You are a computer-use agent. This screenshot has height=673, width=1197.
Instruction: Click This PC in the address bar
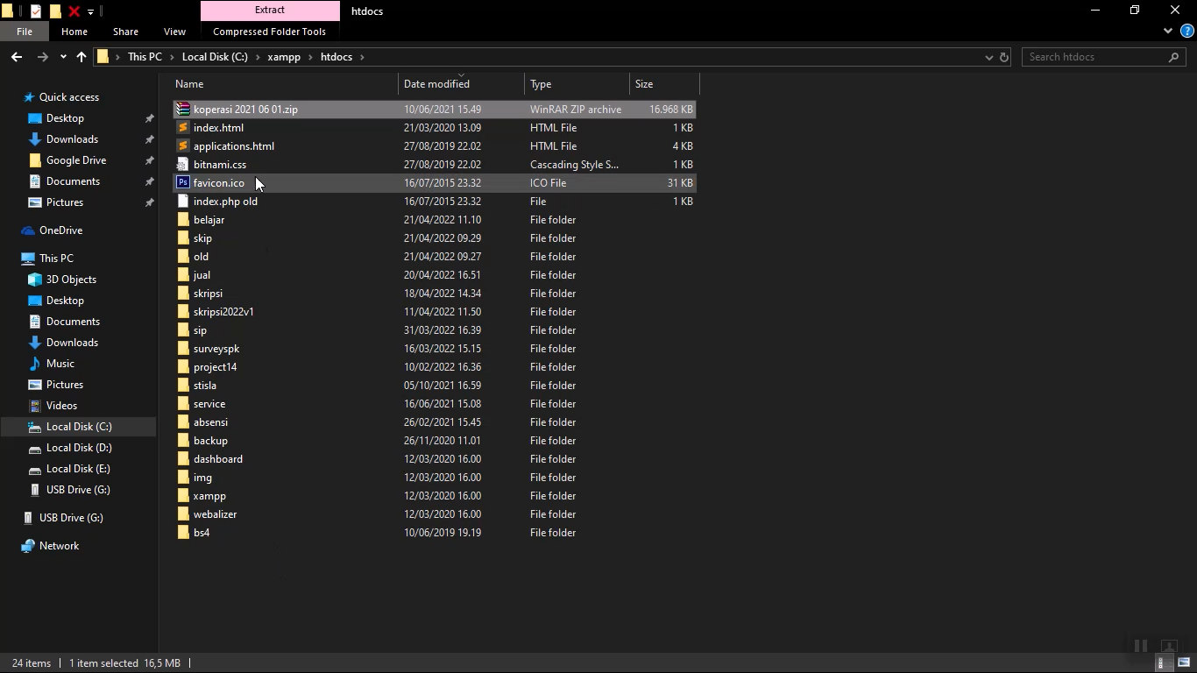[145, 57]
